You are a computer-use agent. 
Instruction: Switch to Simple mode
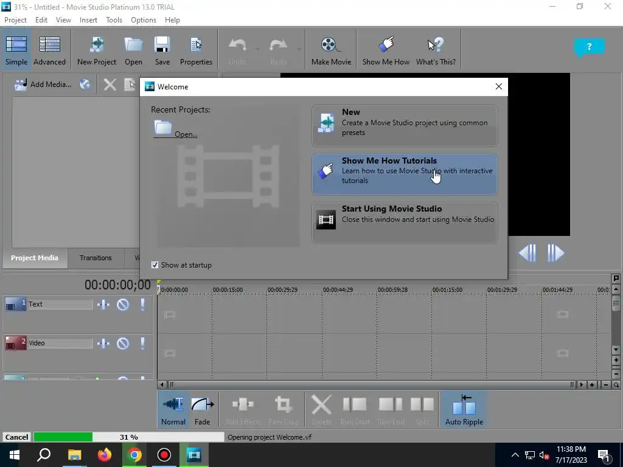(x=16, y=50)
